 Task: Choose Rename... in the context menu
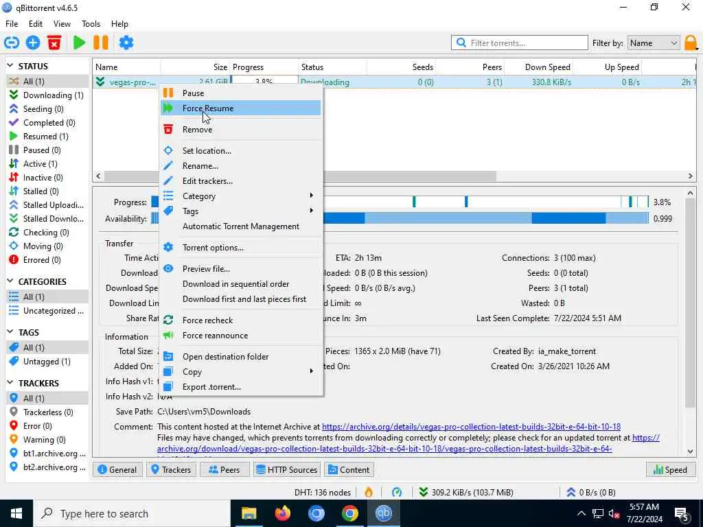241,166
